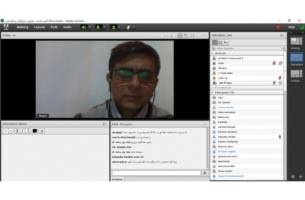305x200 pixels.
Task: Click the green agree checkmark status icon
Action: point(280,83)
